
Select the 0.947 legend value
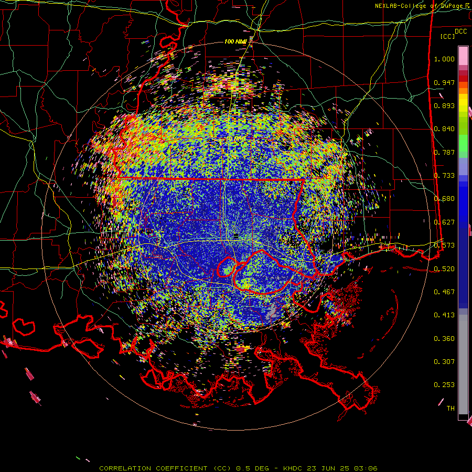click(444, 82)
